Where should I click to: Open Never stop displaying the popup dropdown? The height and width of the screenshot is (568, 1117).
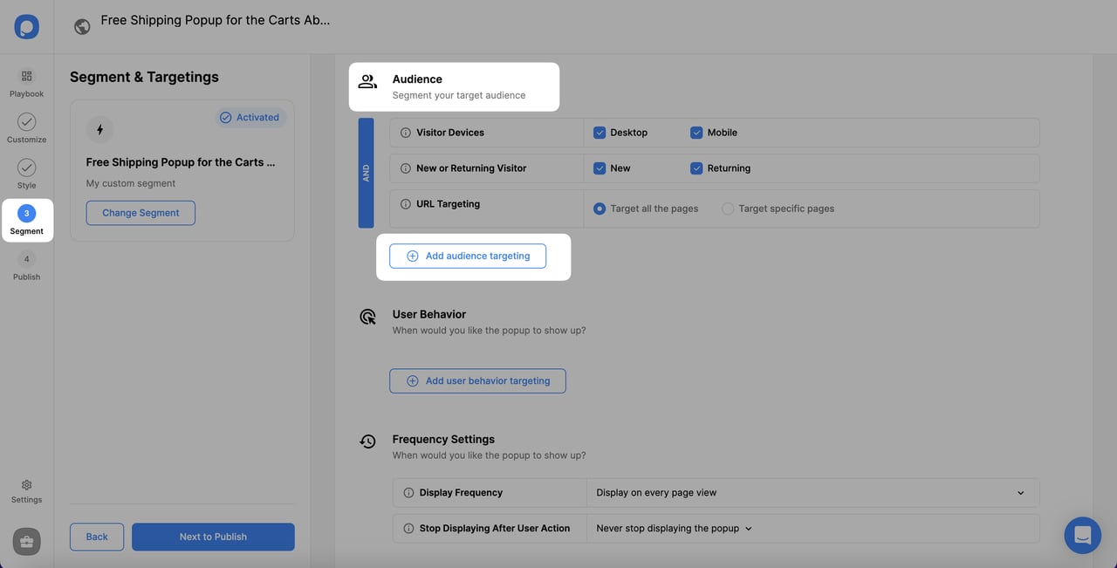pos(674,529)
